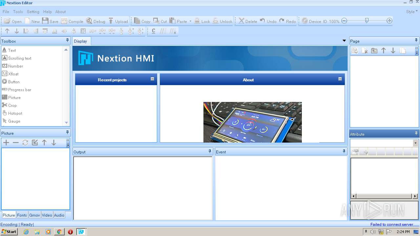
Task: Click the Upload toolbar button
Action: coord(118,21)
